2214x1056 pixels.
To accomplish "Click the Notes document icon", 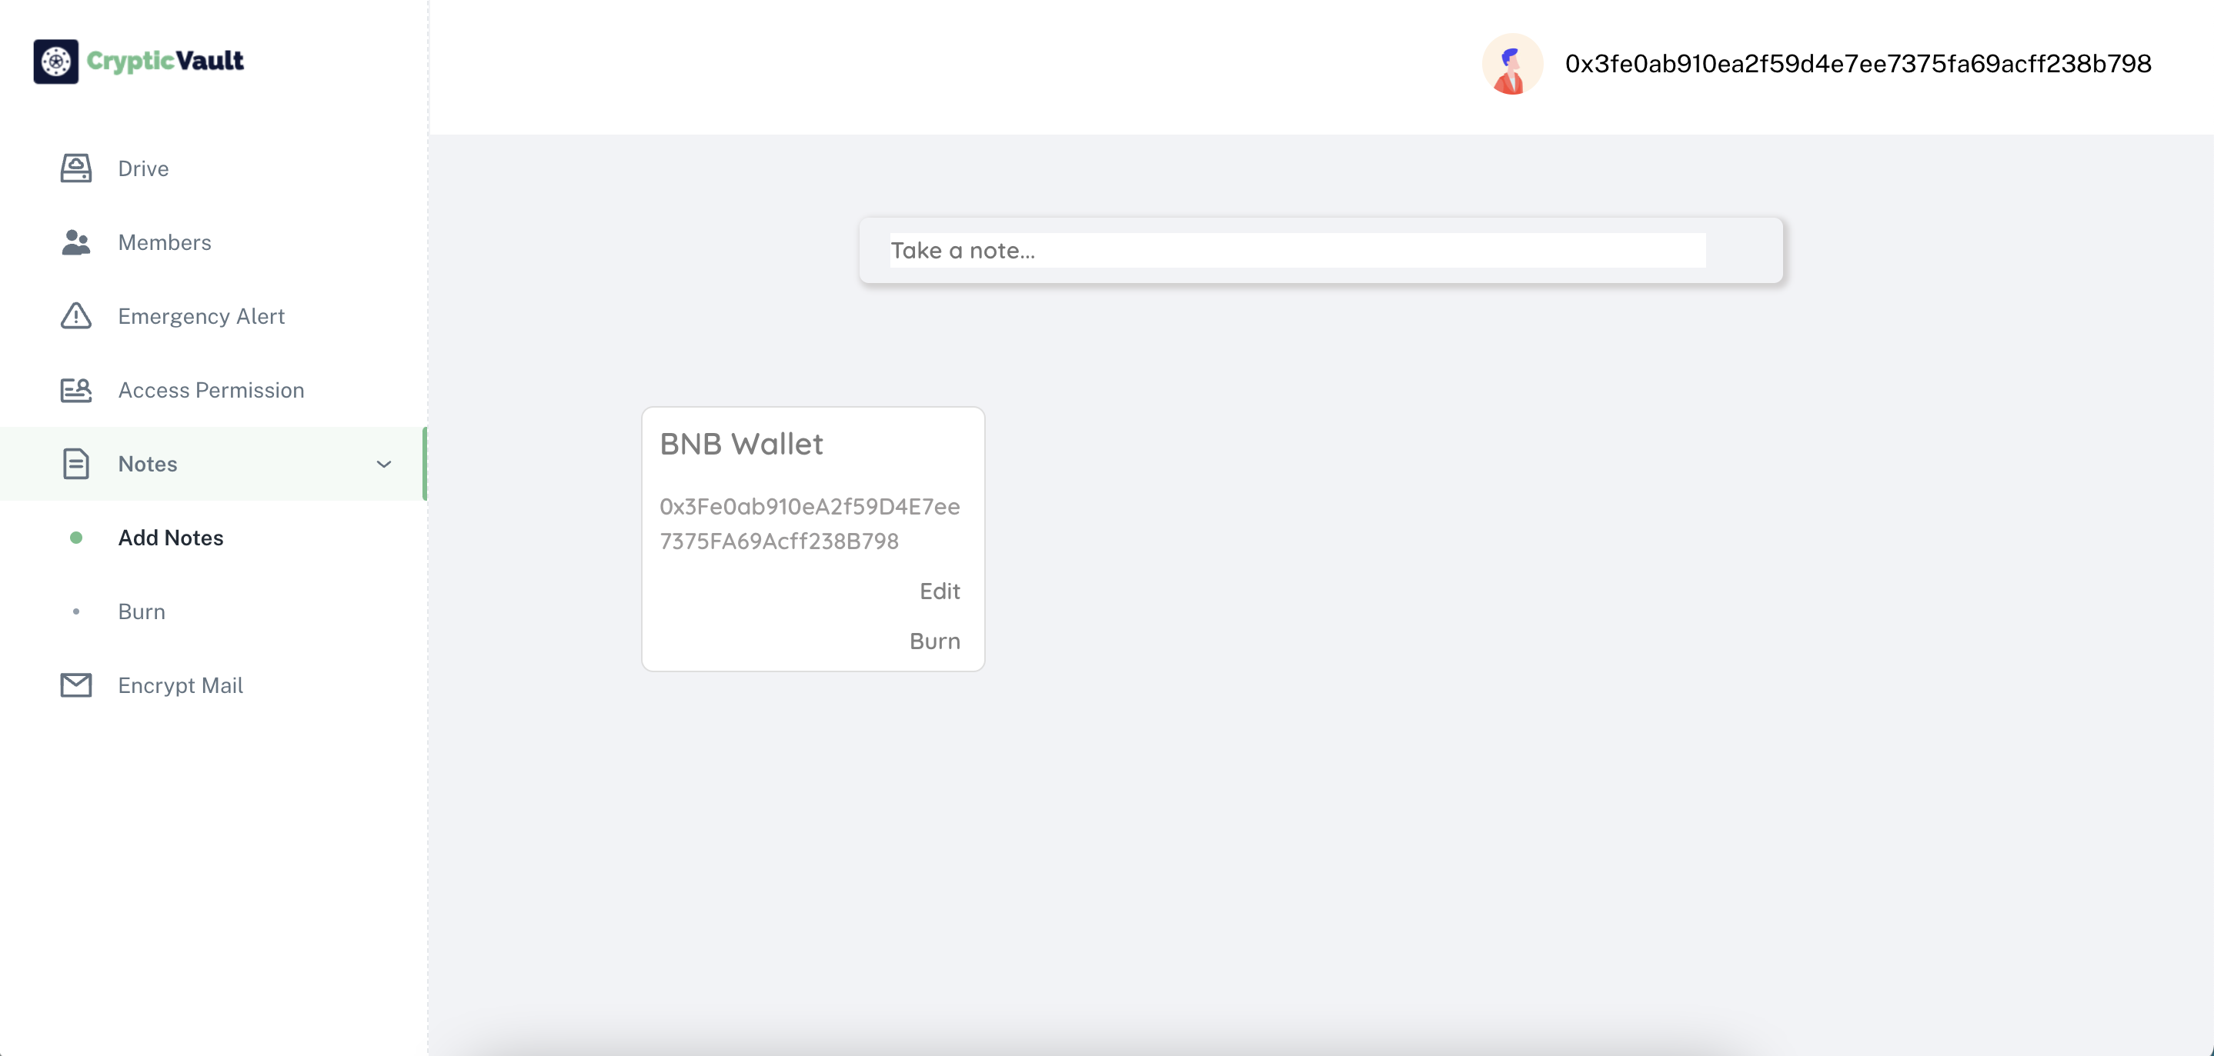I will pos(75,464).
